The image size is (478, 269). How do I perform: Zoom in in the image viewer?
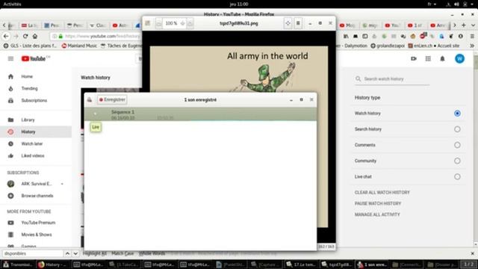pyautogui.click(x=190, y=23)
